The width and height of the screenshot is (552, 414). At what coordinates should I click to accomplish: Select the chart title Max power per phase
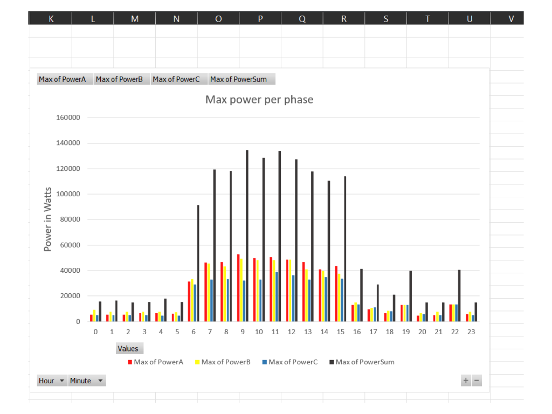pyautogui.click(x=259, y=100)
